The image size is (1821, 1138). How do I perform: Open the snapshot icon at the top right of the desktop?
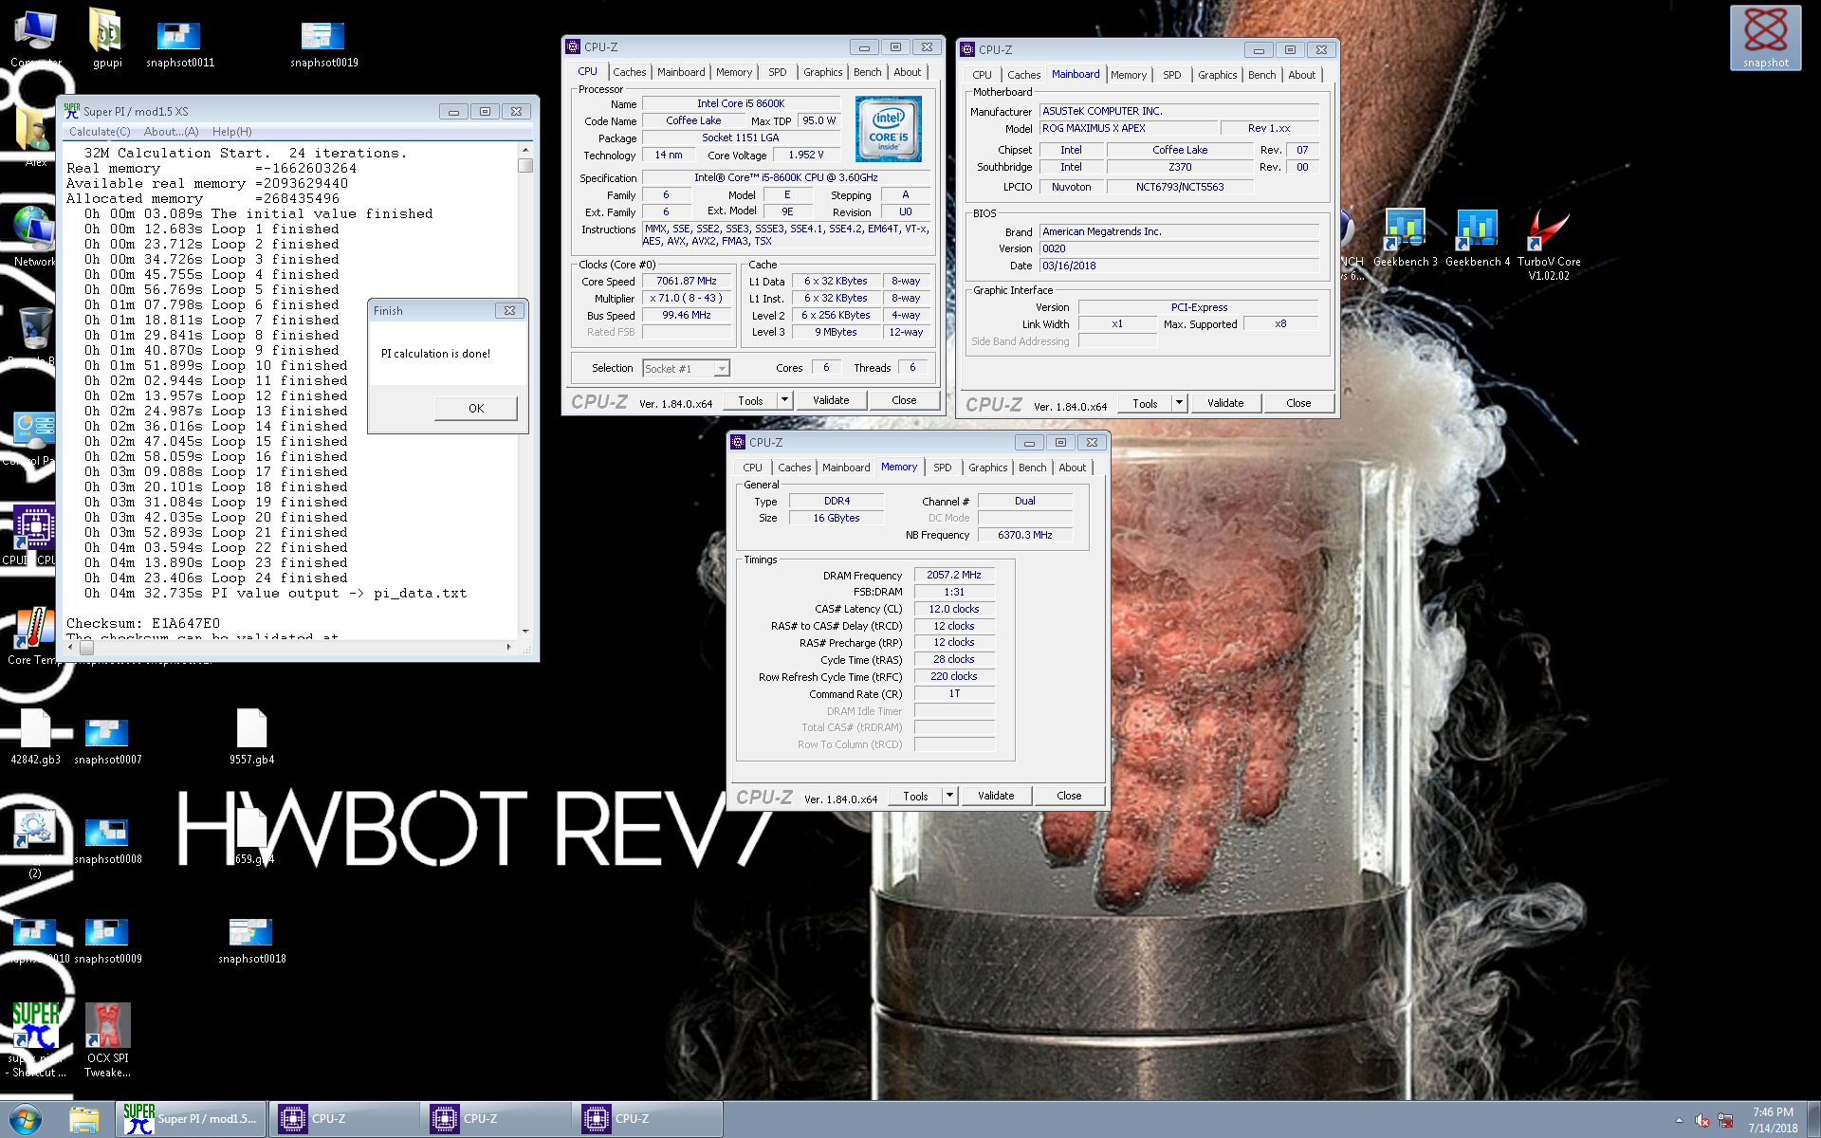1765,38
